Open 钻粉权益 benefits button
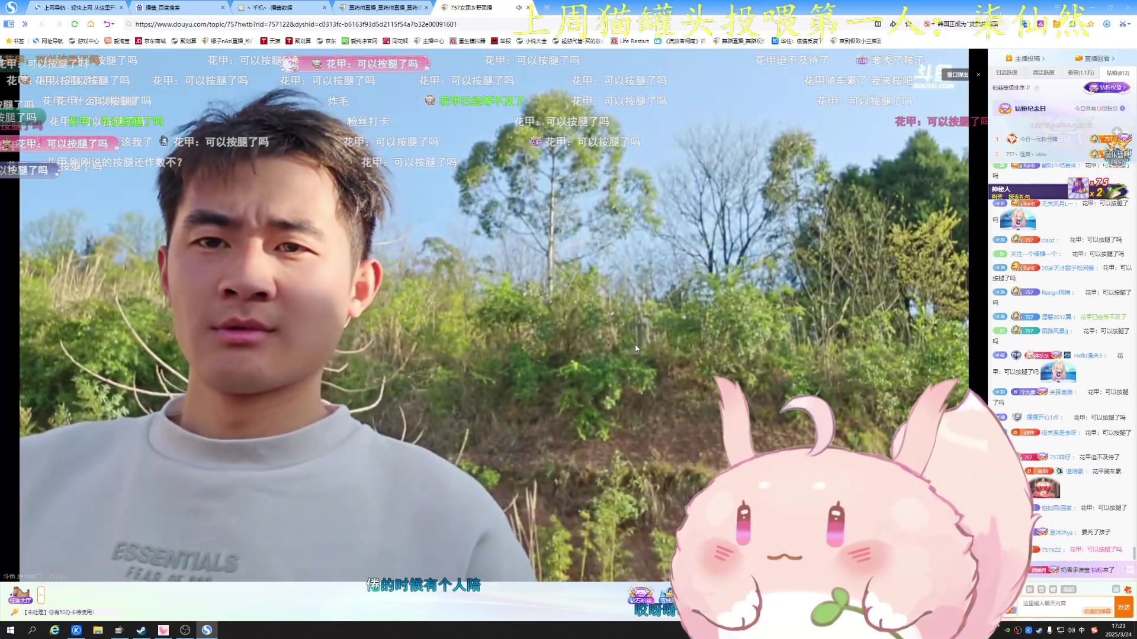1137x639 pixels. (x=1107, y=88)
